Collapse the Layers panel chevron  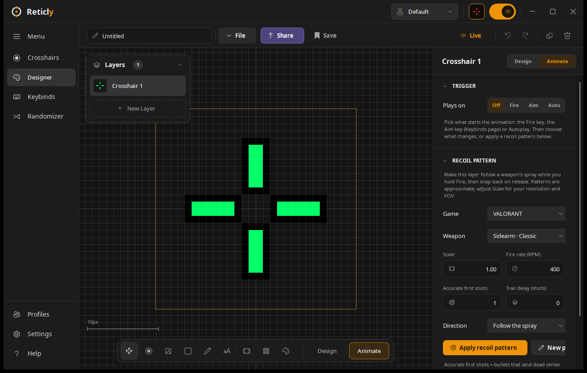click(x=180, y=65)
